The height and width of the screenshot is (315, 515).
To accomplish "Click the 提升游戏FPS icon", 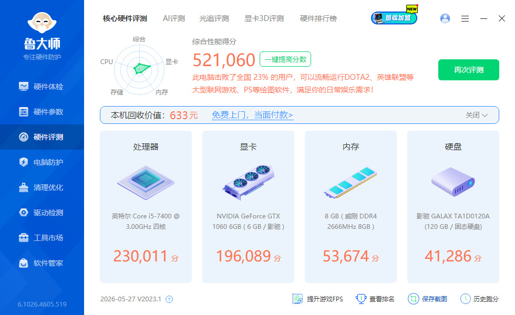I will pos(297,299).
